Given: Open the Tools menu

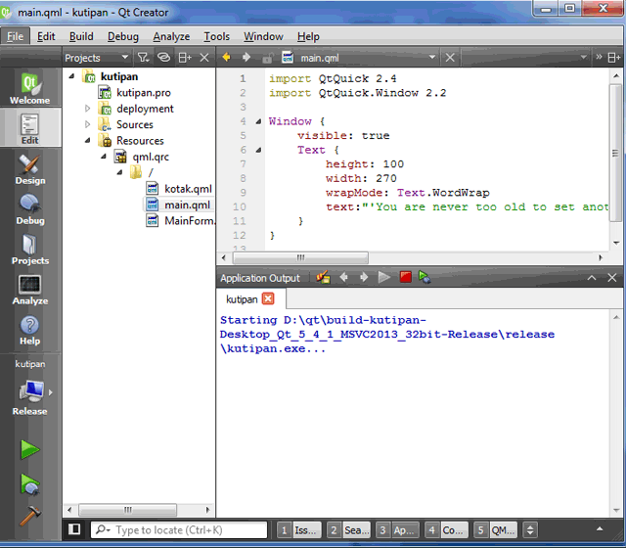Looking at the screenshot, I should [217, 36].
